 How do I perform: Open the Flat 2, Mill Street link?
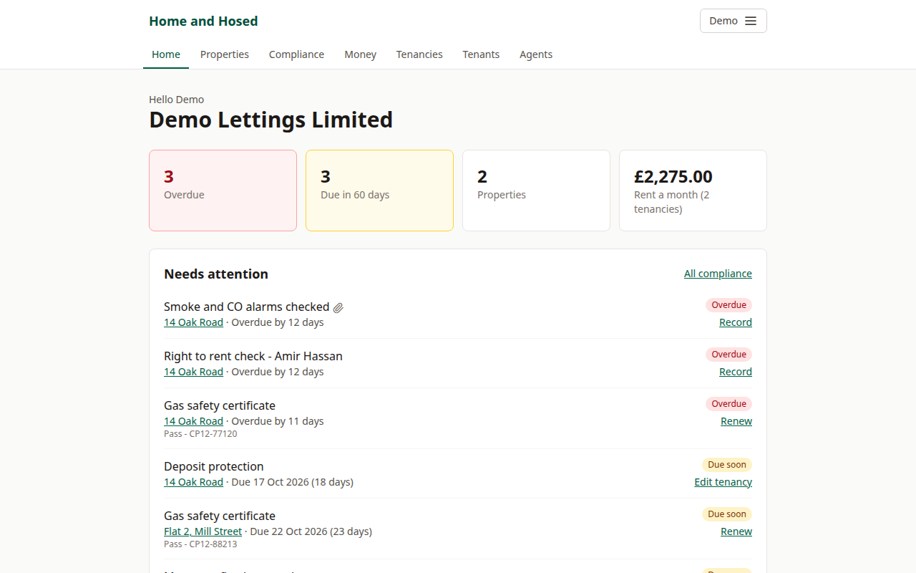[203, 531]
